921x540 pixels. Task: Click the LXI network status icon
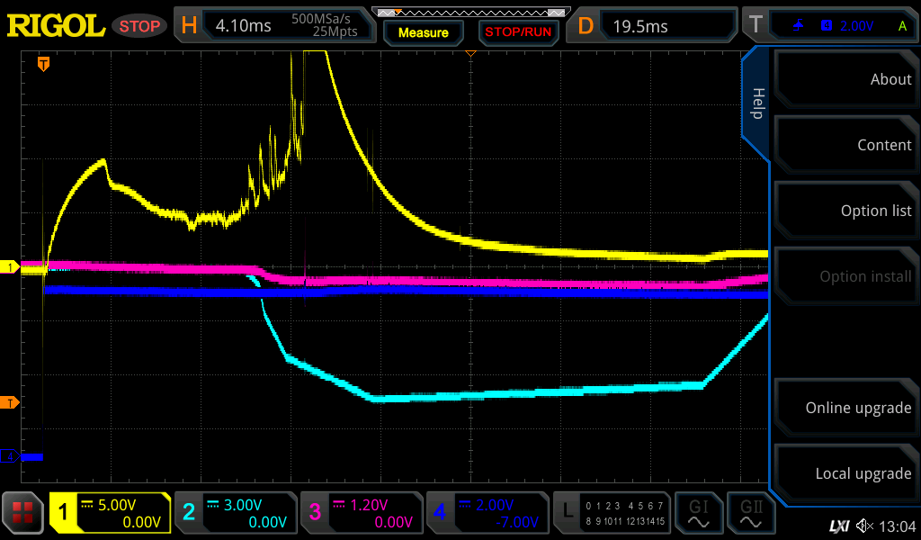838,526
